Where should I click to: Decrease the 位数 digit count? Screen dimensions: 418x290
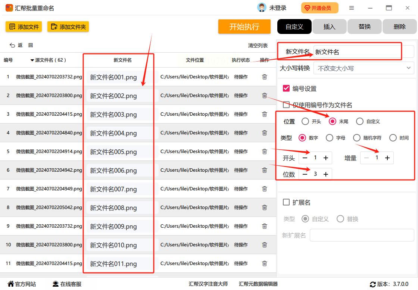(x=305, y=174)
